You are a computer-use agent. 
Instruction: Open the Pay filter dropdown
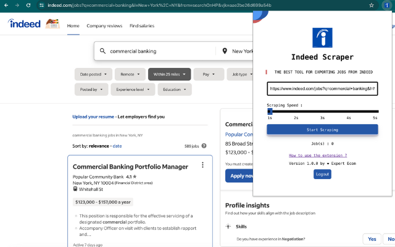point(209,74)
